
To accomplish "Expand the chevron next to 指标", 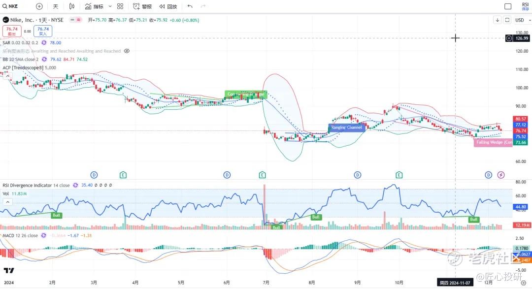I will point(110,6).
